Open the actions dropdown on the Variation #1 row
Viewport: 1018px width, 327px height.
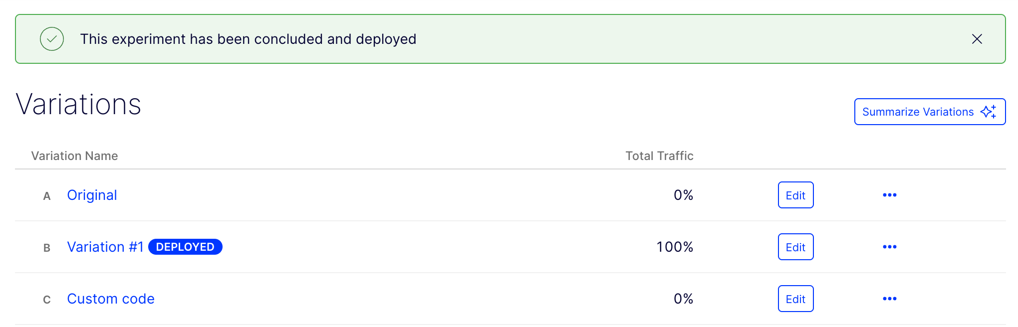point(890,247)
